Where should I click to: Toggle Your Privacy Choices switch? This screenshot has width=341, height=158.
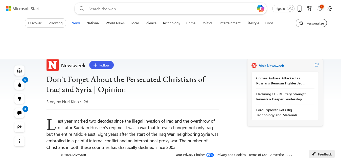(x=210, y=155)
